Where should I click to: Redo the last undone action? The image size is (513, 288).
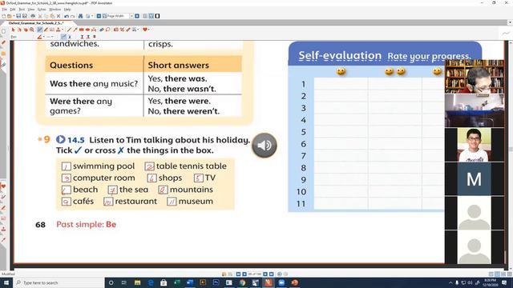(73, 16)
